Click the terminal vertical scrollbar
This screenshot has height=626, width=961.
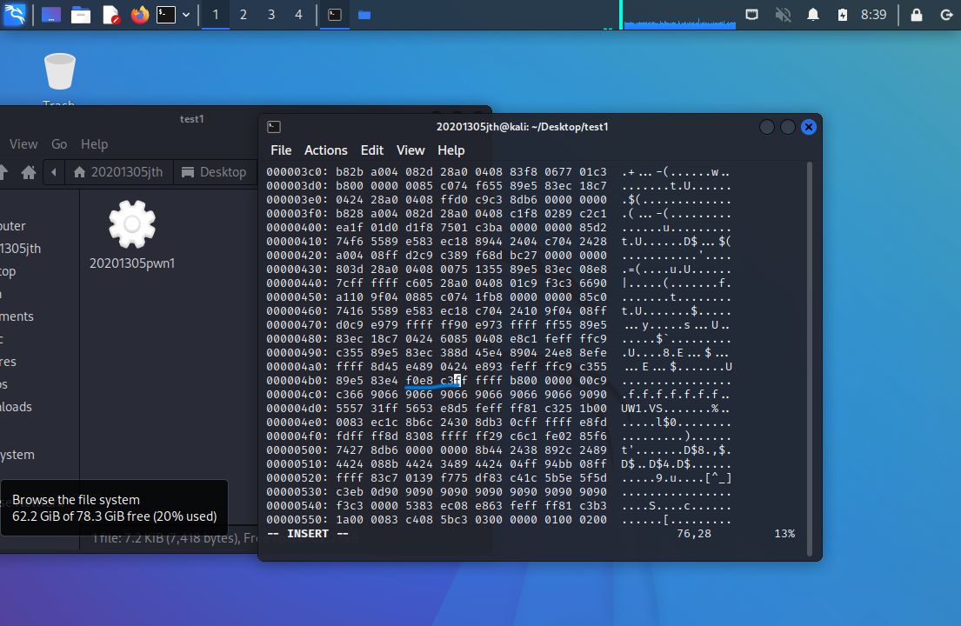click(810, 359)
